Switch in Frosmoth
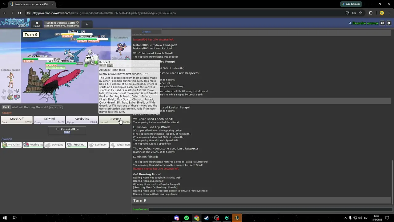Screen dimensions: 394x222 (76, 145)
